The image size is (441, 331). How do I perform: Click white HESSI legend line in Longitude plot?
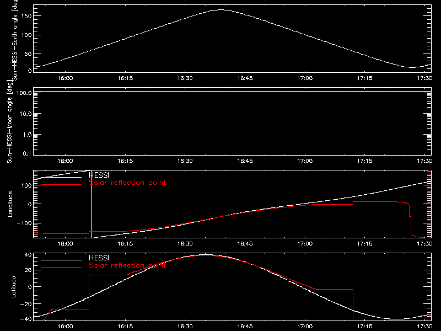[x=61, y=177]
